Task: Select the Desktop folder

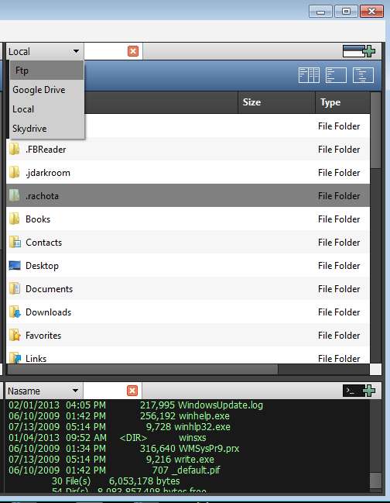Action: tap(188, 266)
